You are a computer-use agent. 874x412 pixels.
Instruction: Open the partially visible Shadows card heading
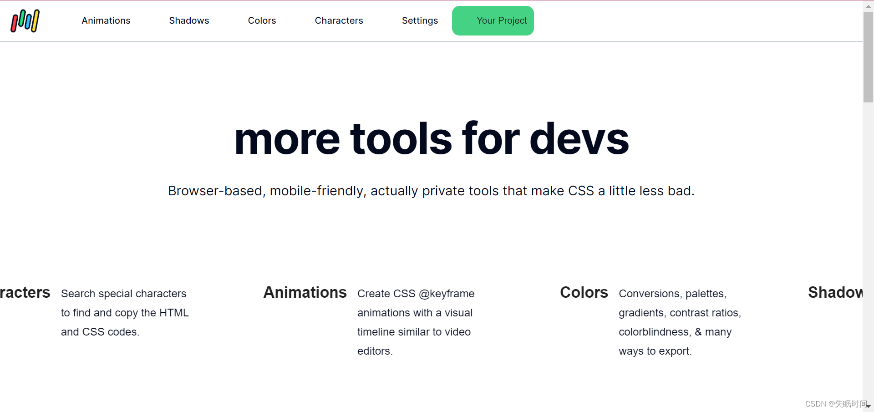click(x=835, y=292)
